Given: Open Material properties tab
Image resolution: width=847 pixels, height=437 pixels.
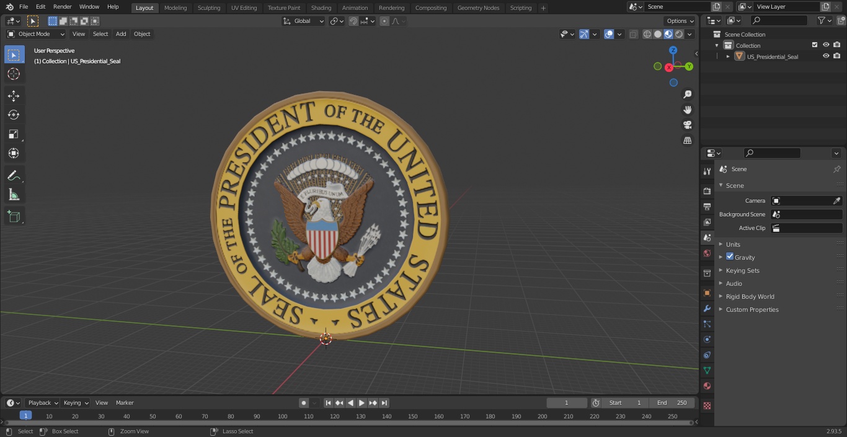Looking at the screenshot, I should 707,386.
